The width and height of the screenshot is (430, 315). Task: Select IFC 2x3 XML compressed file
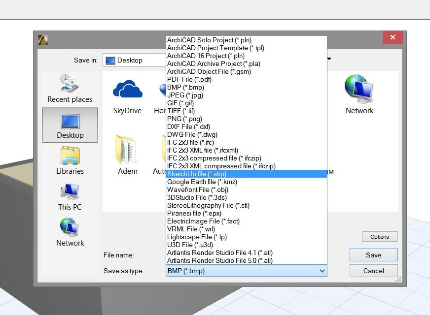point(247,166)
